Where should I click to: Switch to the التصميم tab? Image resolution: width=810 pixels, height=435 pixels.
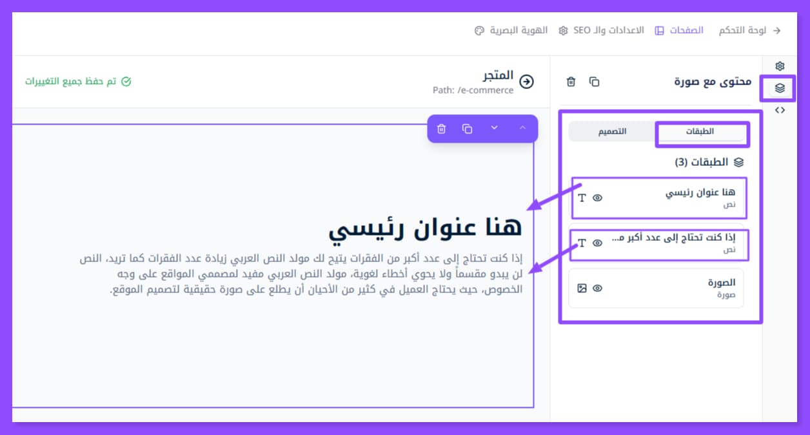(x=612, y=131)
